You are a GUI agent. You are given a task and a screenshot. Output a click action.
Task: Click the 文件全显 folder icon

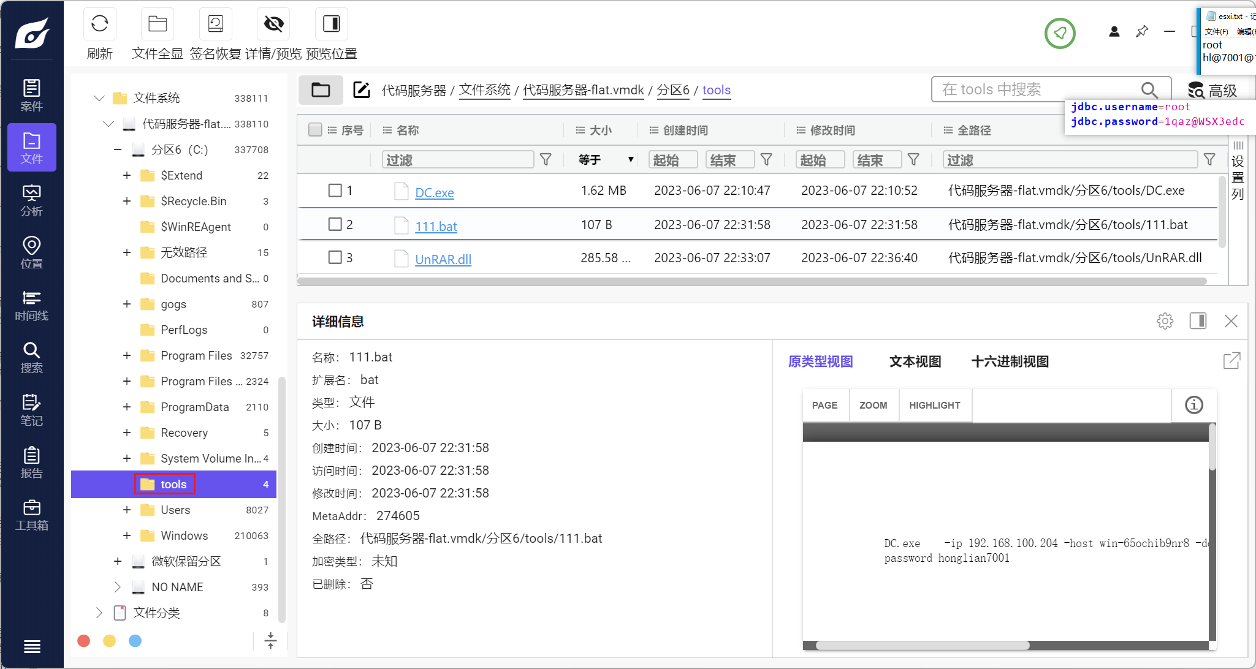coord(158,24)
